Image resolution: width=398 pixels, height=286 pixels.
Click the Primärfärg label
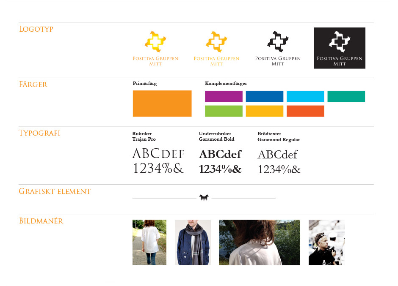click(x=145, y=84)
